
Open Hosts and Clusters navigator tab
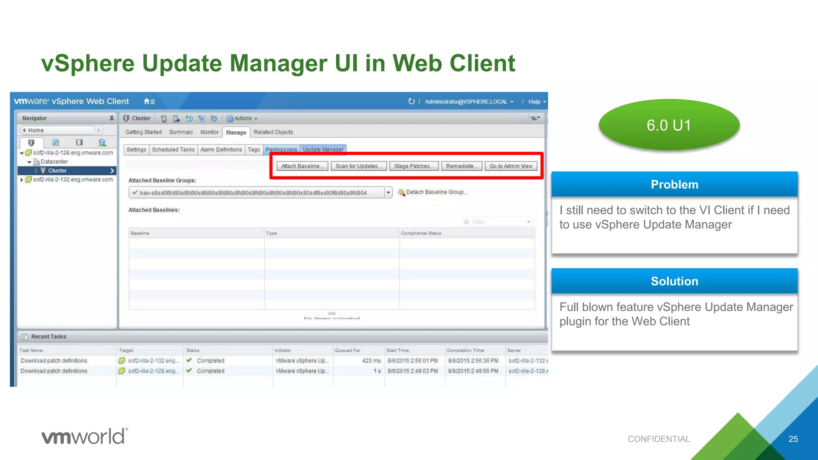[x=31, y=143]
